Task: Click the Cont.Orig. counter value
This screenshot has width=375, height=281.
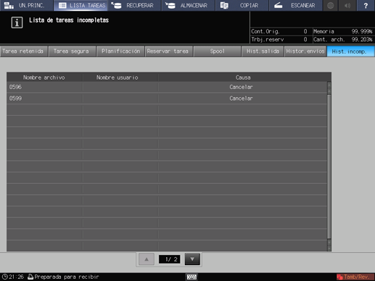Action: click(305, 32)
